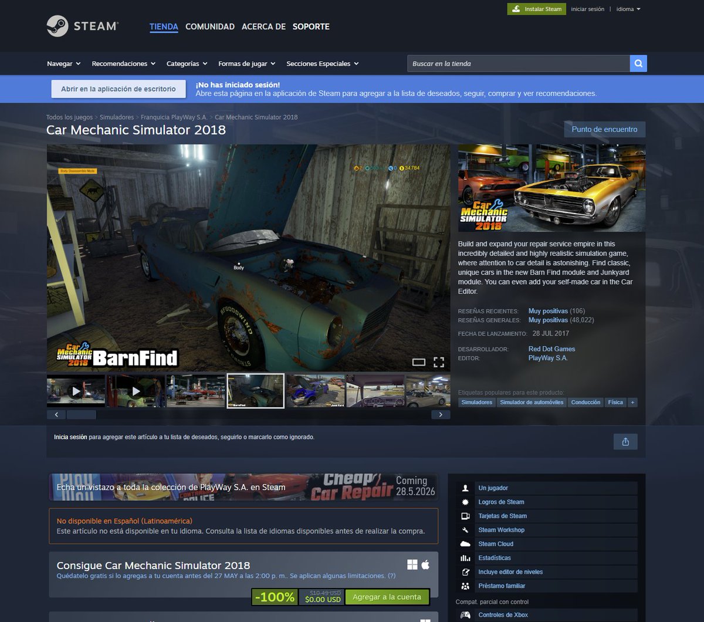Viewport: 704px width, 622px height.
Task: Click the thumbnail strip scrollbar handle
Action: pos(81,415)
